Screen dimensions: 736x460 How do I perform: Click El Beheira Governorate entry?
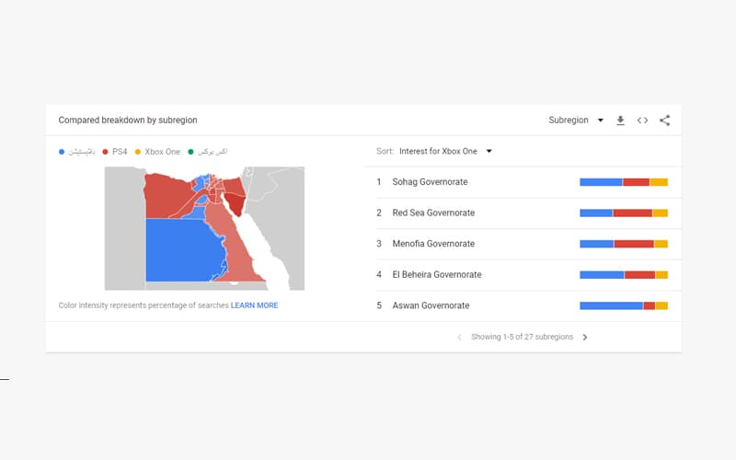click(x=436, y=274)
